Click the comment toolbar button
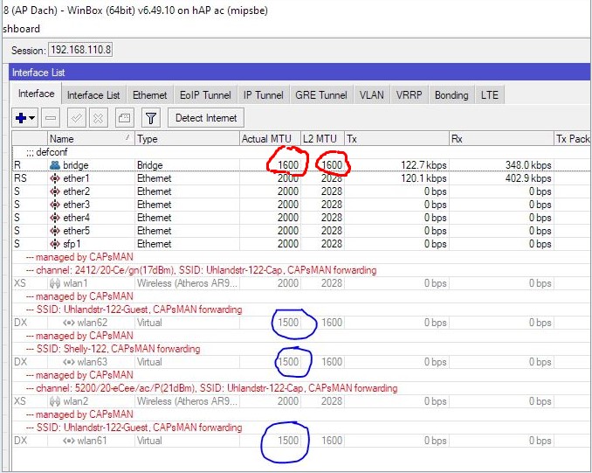The image size is (592, 473). coord(124,118)
